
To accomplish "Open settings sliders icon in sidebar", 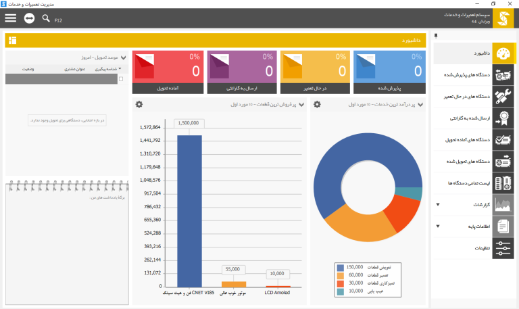I will click(x=503, y=248).
